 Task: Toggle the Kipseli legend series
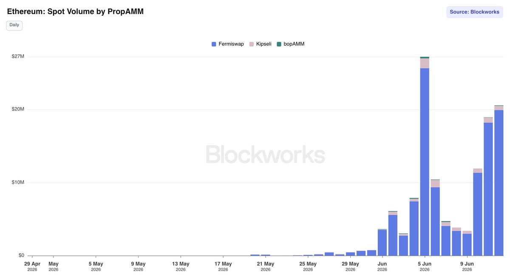[x=260, y=44]
